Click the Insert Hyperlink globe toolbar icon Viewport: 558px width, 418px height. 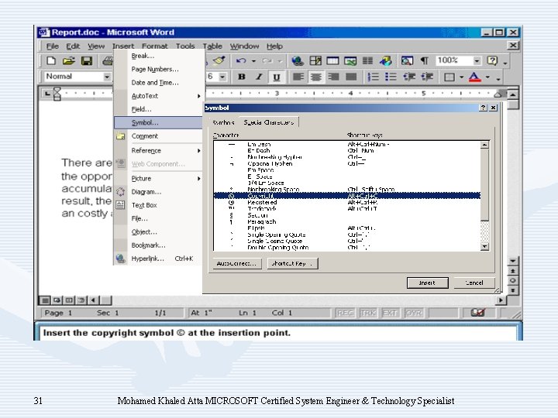298,61
